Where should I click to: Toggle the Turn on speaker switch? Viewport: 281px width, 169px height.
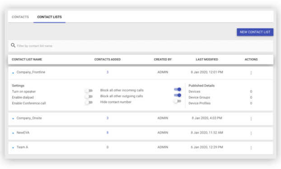89,91
